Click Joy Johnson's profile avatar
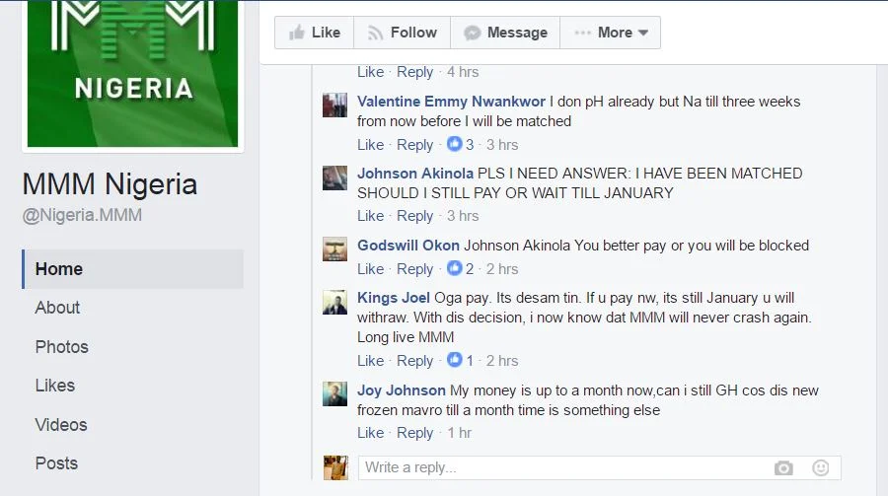 click(334, 394)
